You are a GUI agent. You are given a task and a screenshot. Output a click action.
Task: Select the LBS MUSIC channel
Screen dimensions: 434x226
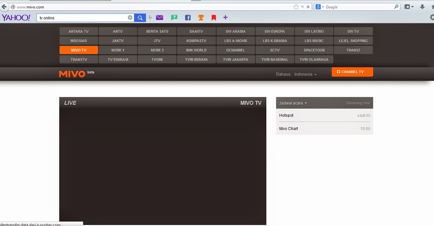(314, 41)
